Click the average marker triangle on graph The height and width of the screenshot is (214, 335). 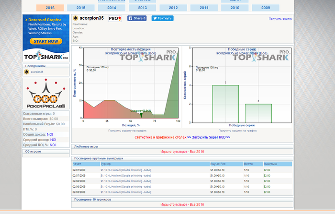[x=141, y=116]
